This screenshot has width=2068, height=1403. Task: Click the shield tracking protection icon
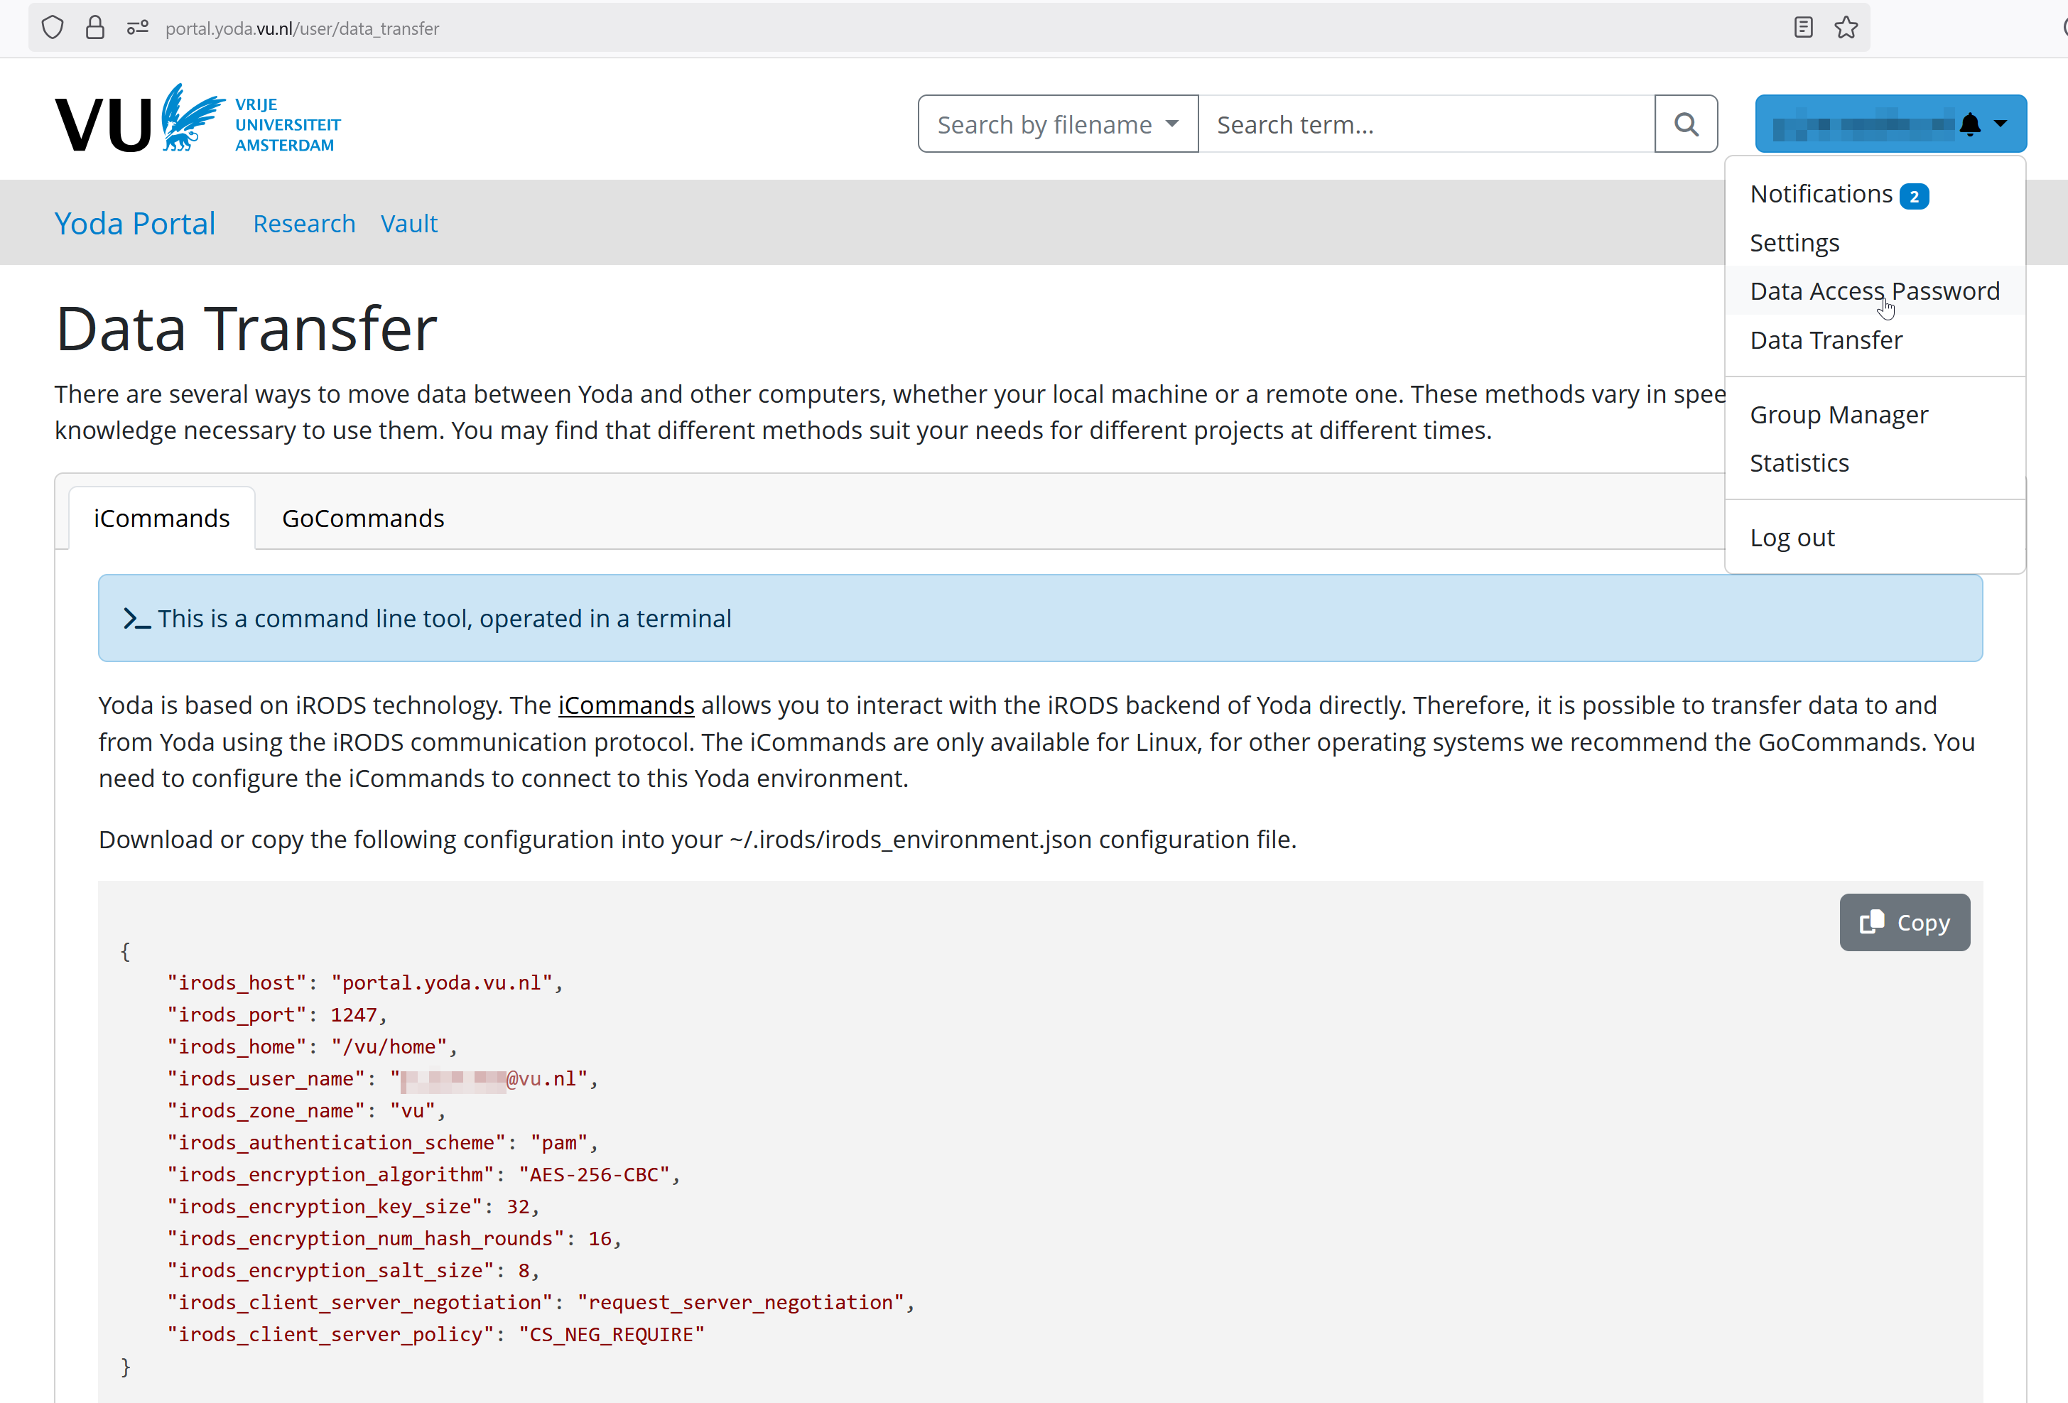coord(53,28)
